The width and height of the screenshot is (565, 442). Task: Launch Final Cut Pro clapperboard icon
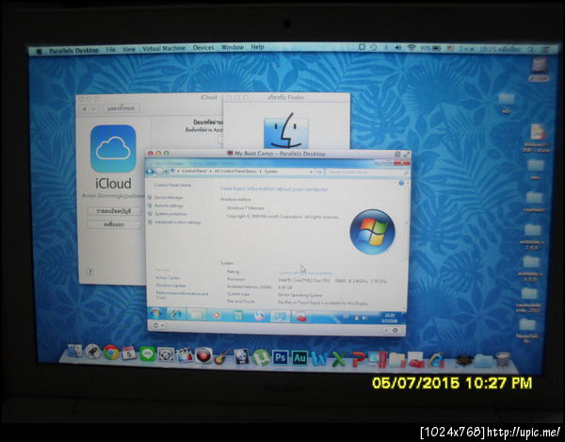(185, 355)
